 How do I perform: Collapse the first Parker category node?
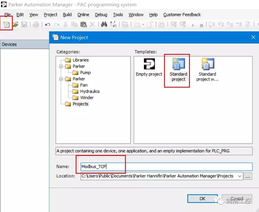point(61,66)
